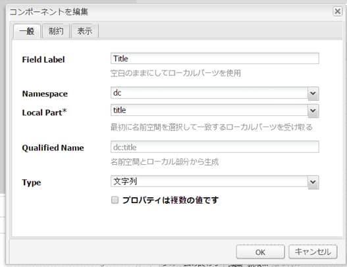Click the Namespace text label

(45, 94)
